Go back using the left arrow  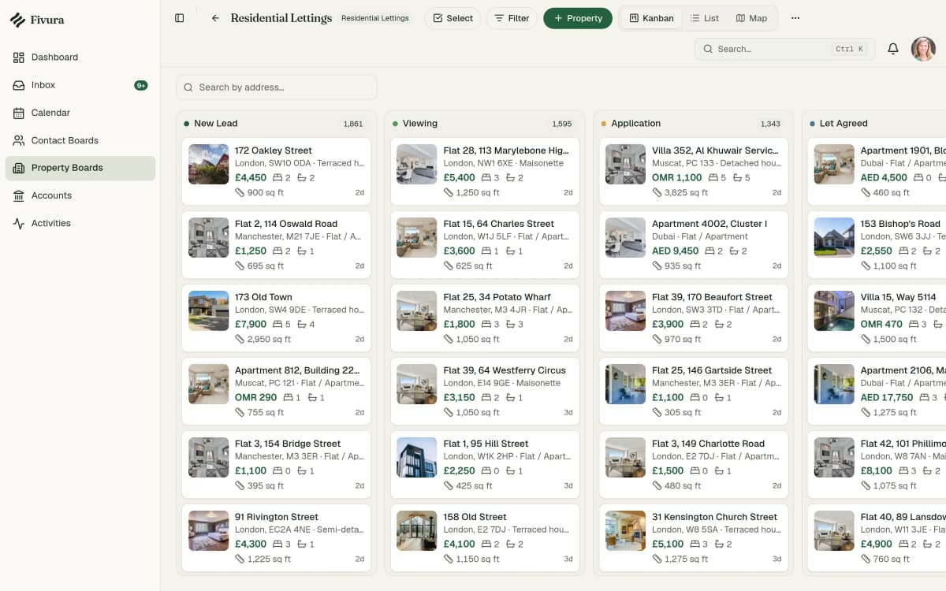pos(215,18)
